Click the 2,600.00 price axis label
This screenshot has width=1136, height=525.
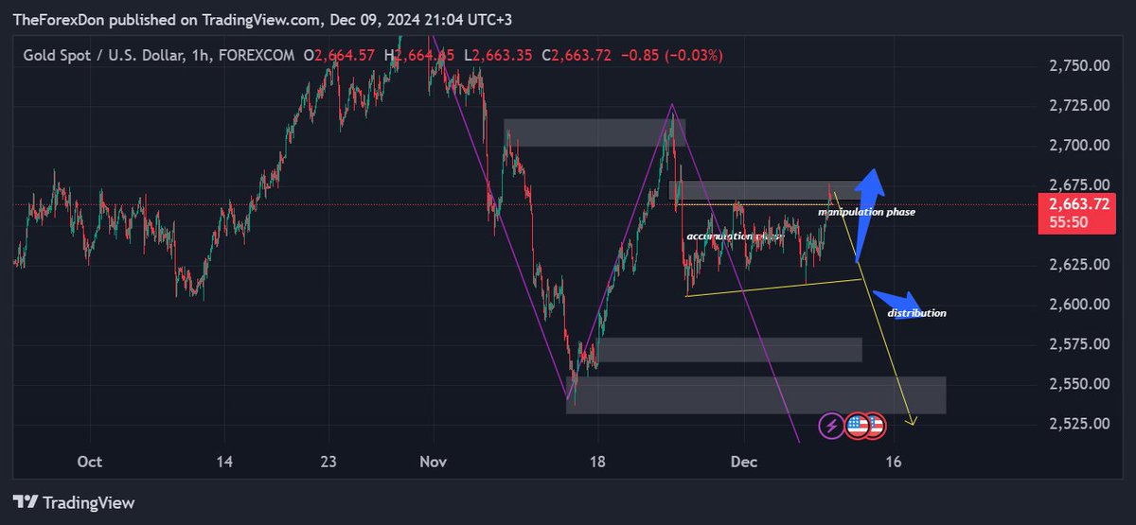1080,304
